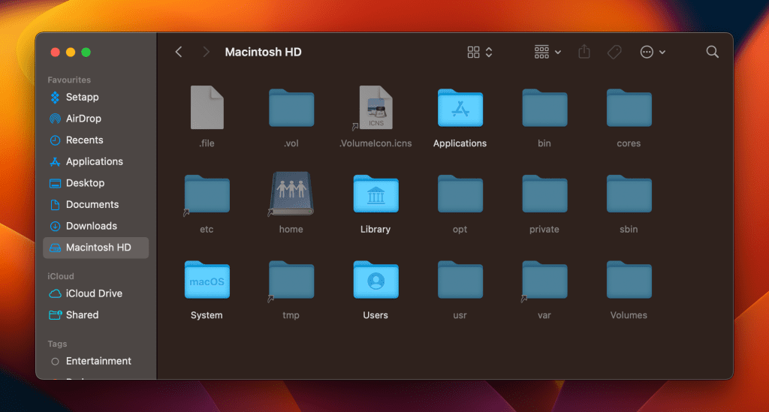
Task: Click the Tags icon in toolbar
Action: [614, 52]
